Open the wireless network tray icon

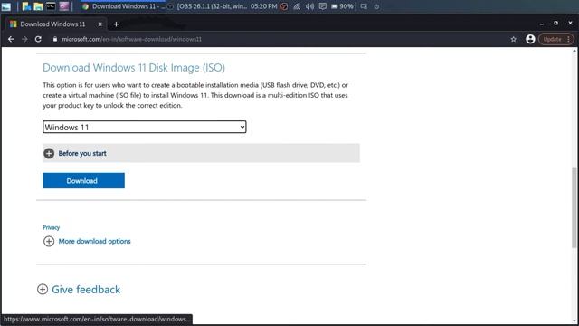pos(297,6)
